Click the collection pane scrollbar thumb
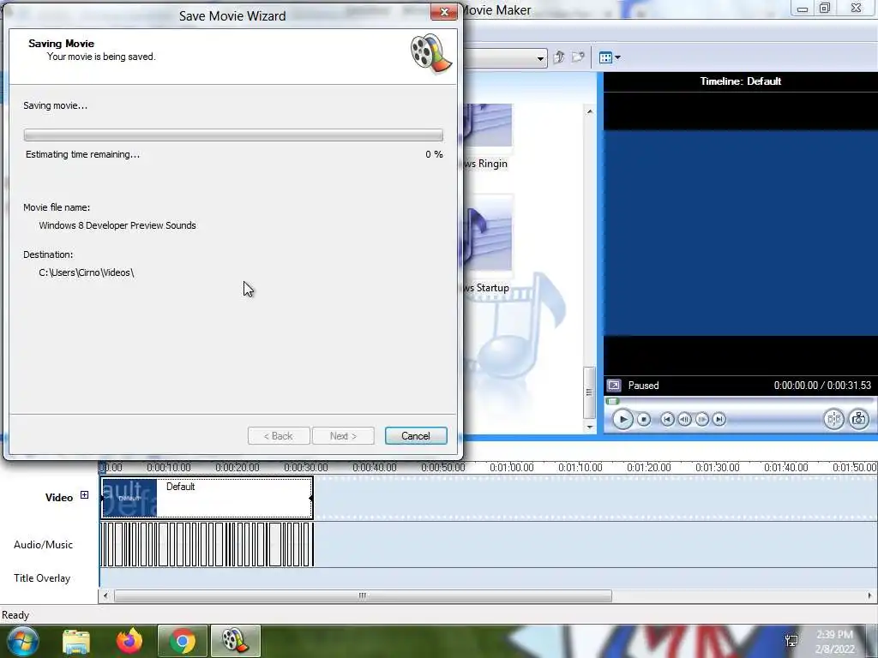This screenshot has width=878, height=658. (589, 392)
